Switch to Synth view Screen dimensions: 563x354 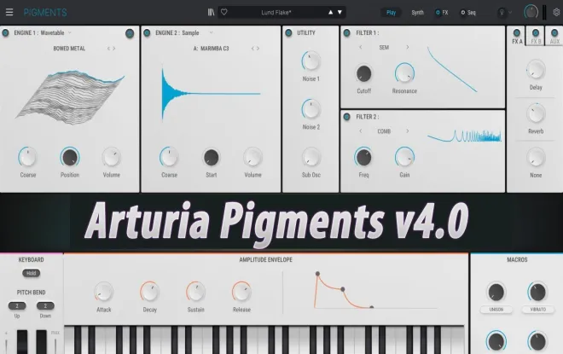coord(418,13)
